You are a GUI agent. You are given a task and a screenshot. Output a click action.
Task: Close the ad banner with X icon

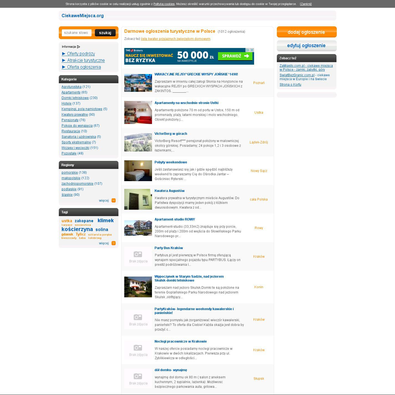[x=252, y=50]
